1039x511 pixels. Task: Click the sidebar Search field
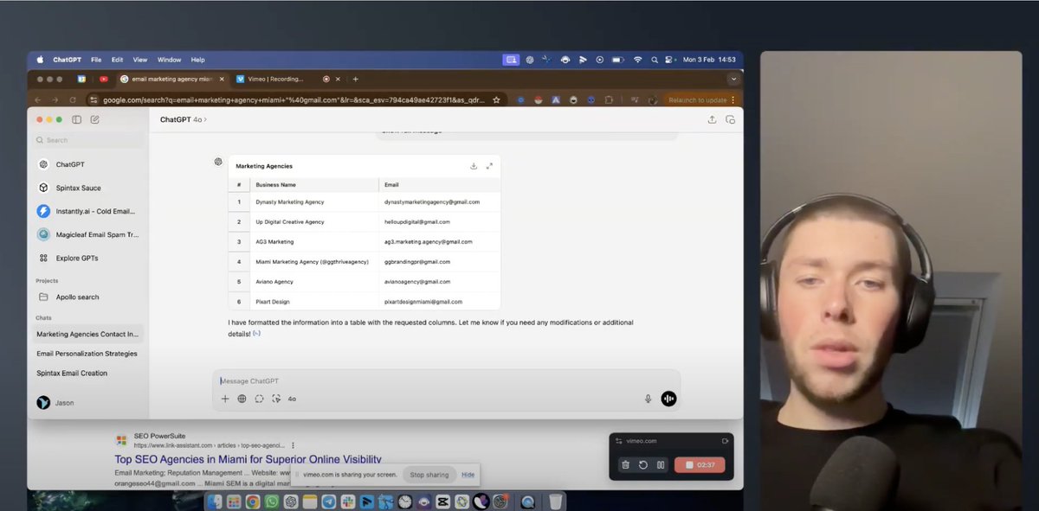point(87,140)
